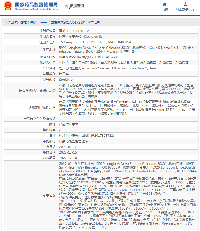The width and height of the screenshot is (200, 231).
Task: Open the 首页 text link
Action: tap(165, 9)
